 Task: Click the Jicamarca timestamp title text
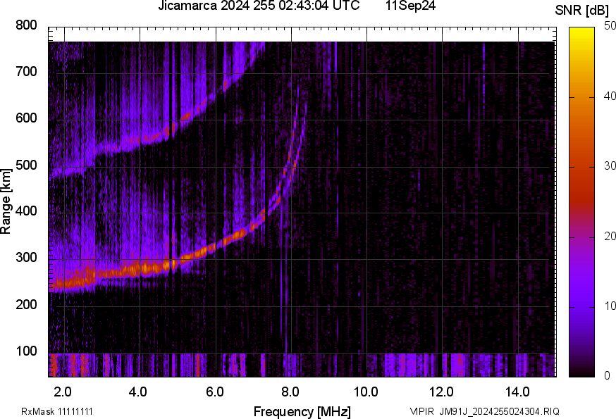pos(258,6)
